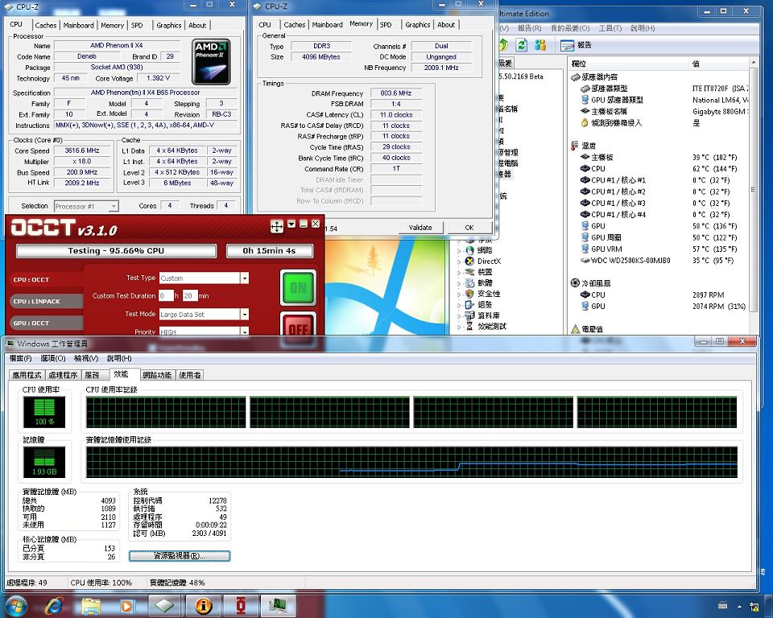Image resolution: width=773 pixels, height=618 pixels.
Task: Select the CPU : LINPACK test in OCCT
Action: [46, 301]
